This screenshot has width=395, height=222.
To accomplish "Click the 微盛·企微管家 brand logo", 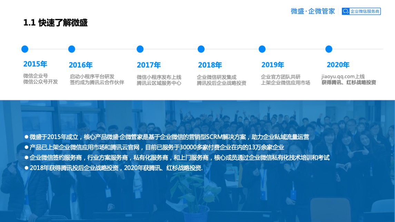I will 313,11.
